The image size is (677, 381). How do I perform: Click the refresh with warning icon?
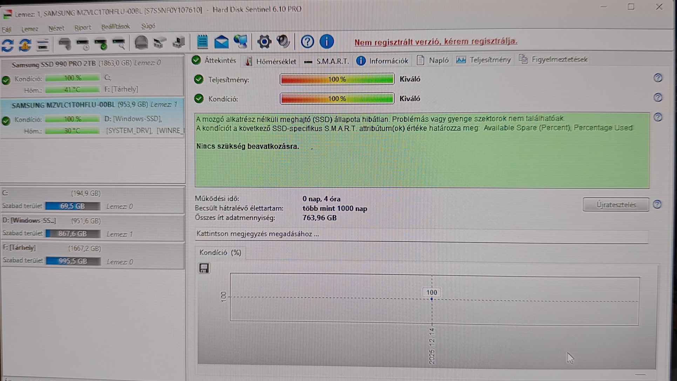pos(25,45)
